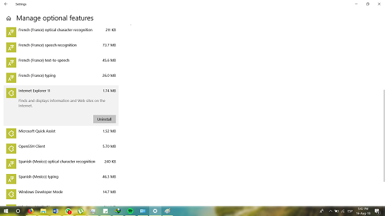385x216 pixels.
Task: Click the ESP input language indicator
Action: click(x=350, y=211)
